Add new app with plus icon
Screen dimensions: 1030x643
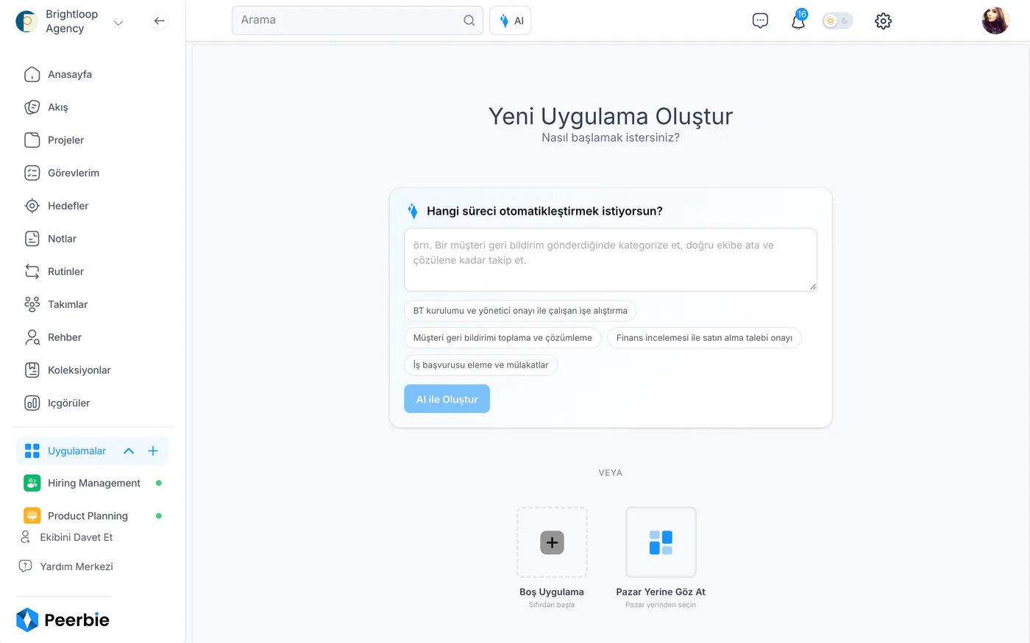(x=153, y=450)
